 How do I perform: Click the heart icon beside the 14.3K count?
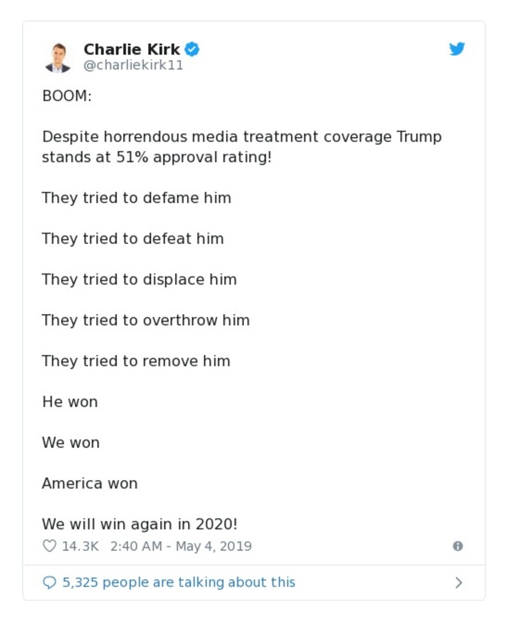(49, 545)
